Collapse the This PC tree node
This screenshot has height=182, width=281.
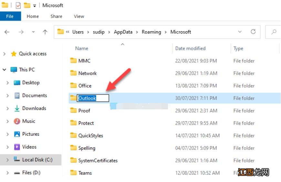pyautogui.click(x=5, y=69)
